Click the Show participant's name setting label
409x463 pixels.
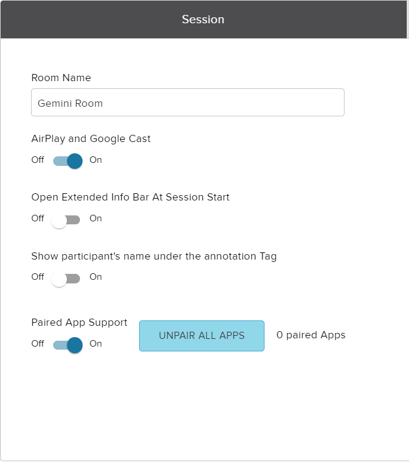pyautogui.click(x=154, y=256)
